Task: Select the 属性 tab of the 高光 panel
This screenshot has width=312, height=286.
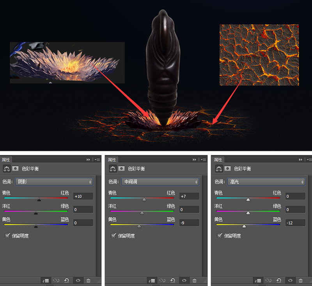Action: click(x=218, y=160)
